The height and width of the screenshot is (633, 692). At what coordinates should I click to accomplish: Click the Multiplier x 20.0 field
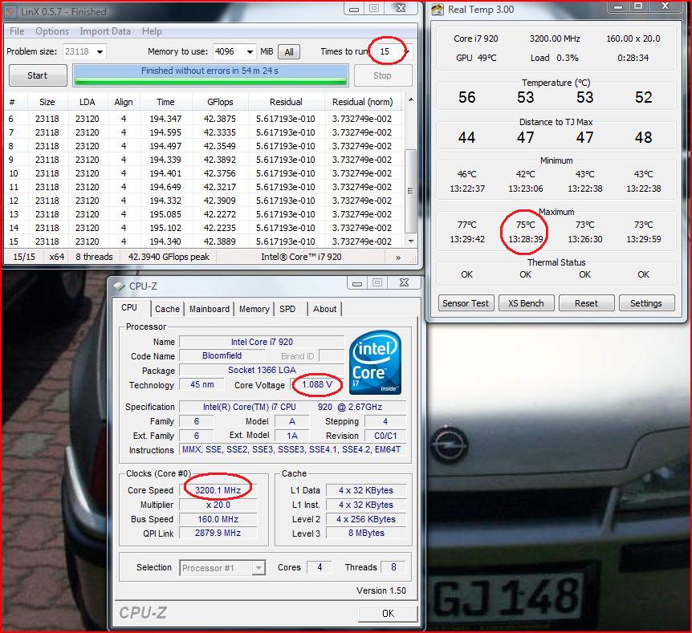tap(218, 505)
